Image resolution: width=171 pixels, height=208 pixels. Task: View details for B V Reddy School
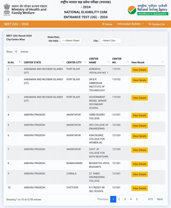(140, 188)
